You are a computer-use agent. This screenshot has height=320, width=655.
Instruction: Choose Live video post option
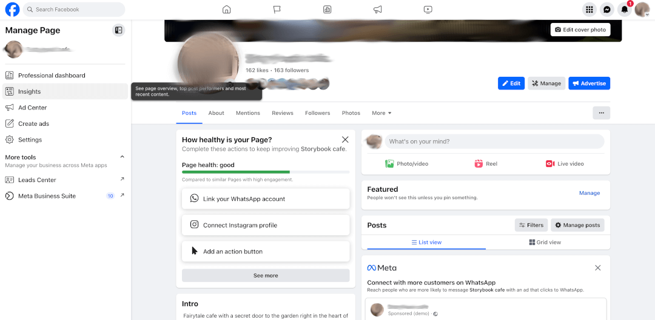coord(565,164)
